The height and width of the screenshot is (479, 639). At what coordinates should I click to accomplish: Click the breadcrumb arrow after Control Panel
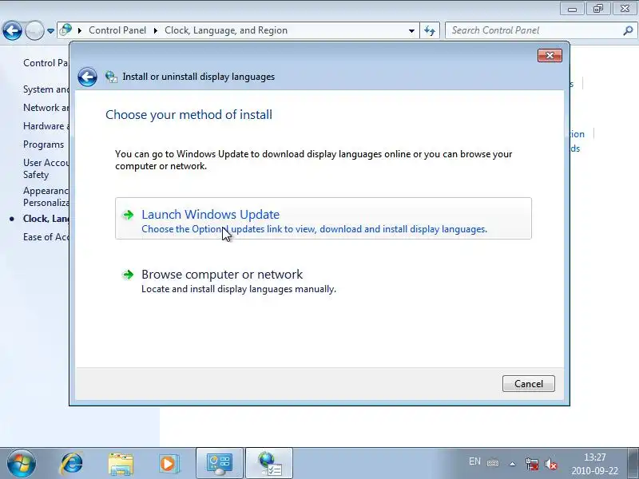pos(155,30)
